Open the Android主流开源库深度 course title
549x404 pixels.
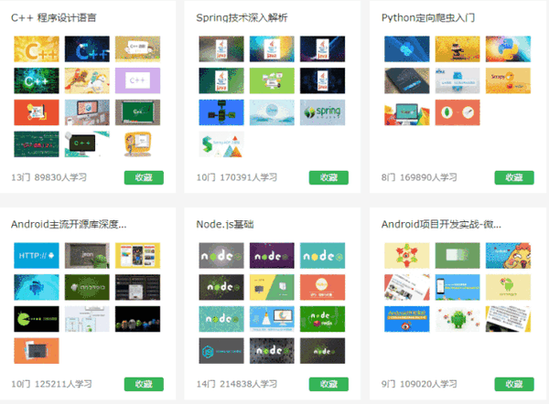[x=69, y=224]
